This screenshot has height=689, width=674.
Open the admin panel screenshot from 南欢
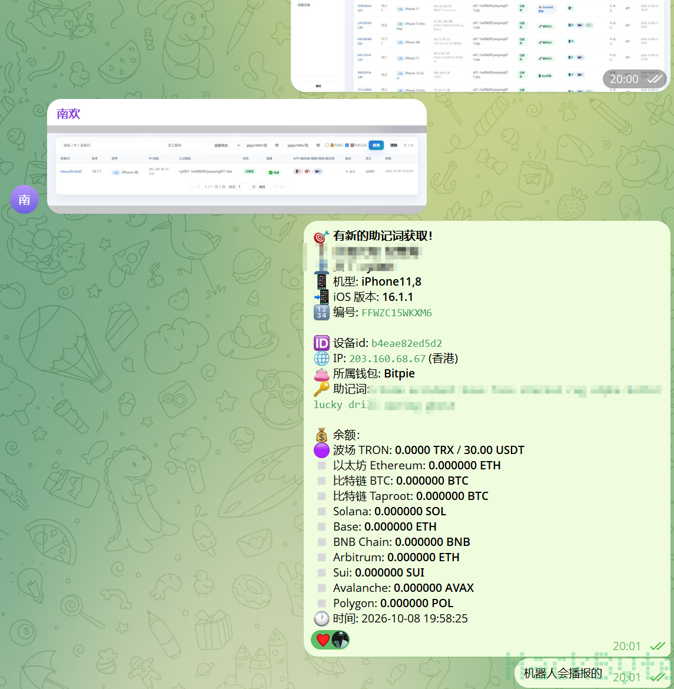coord(237,170)
